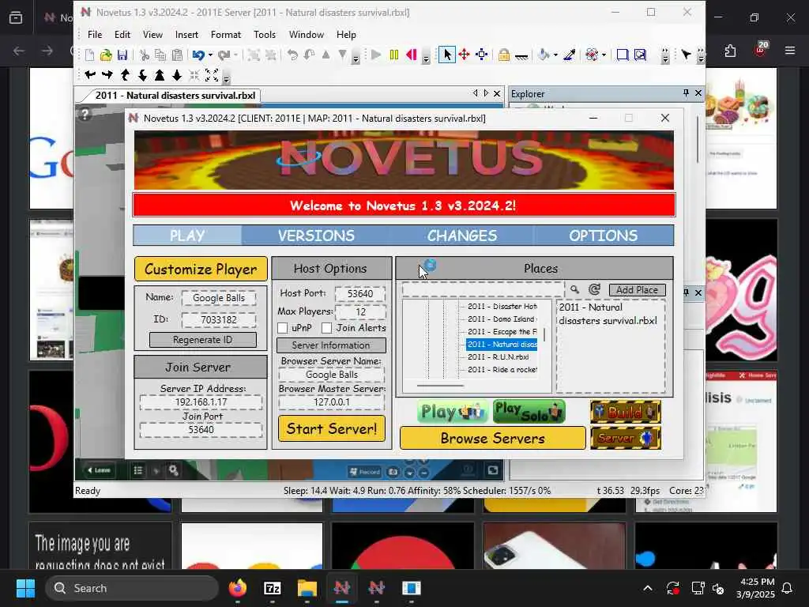Click the Cut scissors icon in Studio toolbar
This screenshot has width=809, height=607.
click(145, 55)
